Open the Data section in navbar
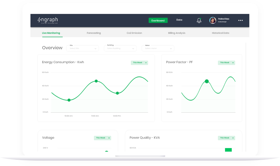This screenshot has height=166, width=280. (x=179, y=20)
